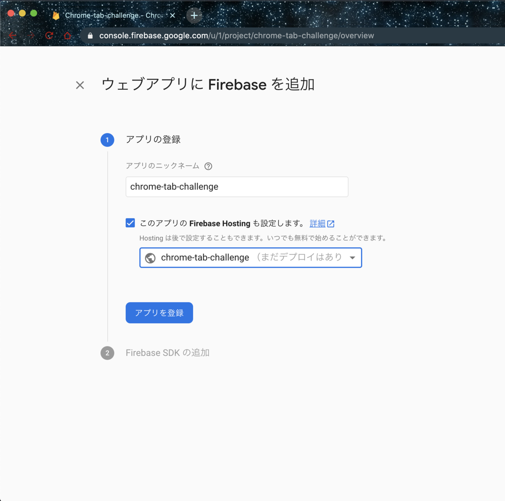Image resolution: width=505 pixels, height=501 pixels.
Task: Reload the page with refresh icon
Action: [x=49, y=35]
